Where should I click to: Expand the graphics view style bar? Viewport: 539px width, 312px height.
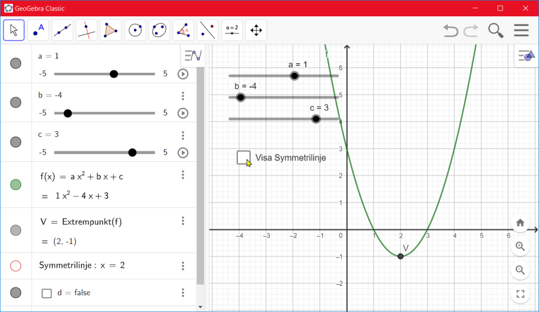coord(525,55)
